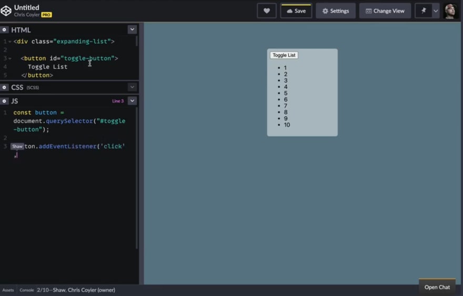Click the collaborators status '2/10—Shaw, Chris Coyier (owner)'
The height and width of the screenshot is (296, 463).
tap(76, 290)
